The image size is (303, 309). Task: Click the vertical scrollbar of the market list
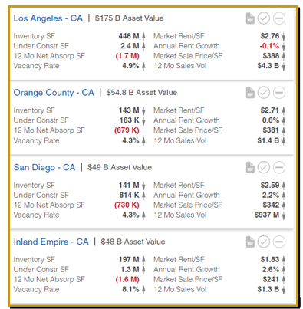pyautogui.click(x=295, y=50)
